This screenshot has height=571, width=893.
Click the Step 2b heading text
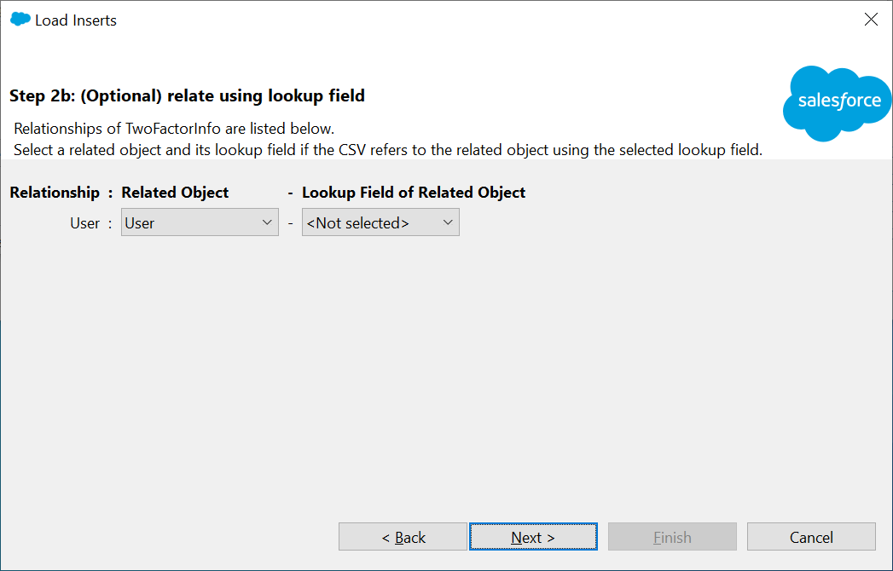(187, 95)
